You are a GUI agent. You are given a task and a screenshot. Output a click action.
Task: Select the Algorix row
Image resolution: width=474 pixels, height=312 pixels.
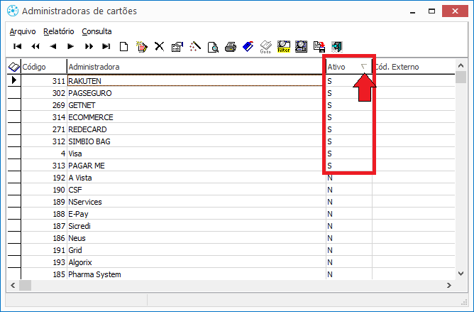231,263
